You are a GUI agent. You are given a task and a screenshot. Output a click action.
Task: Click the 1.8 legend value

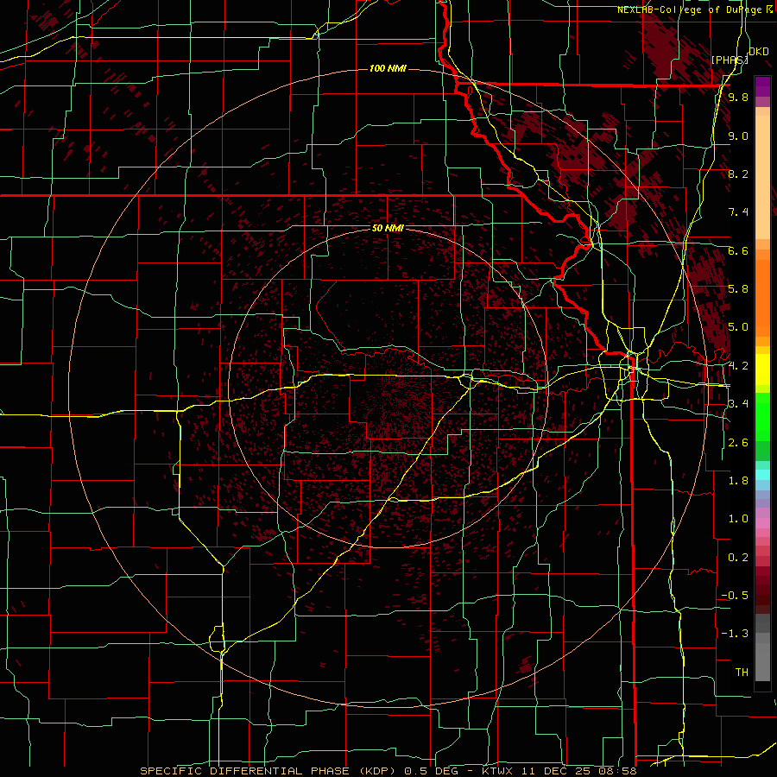coord(738,481)
